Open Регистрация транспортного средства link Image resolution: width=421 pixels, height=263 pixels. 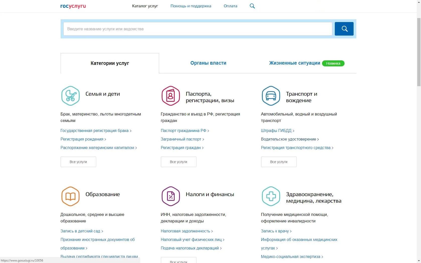coord(297,148)
